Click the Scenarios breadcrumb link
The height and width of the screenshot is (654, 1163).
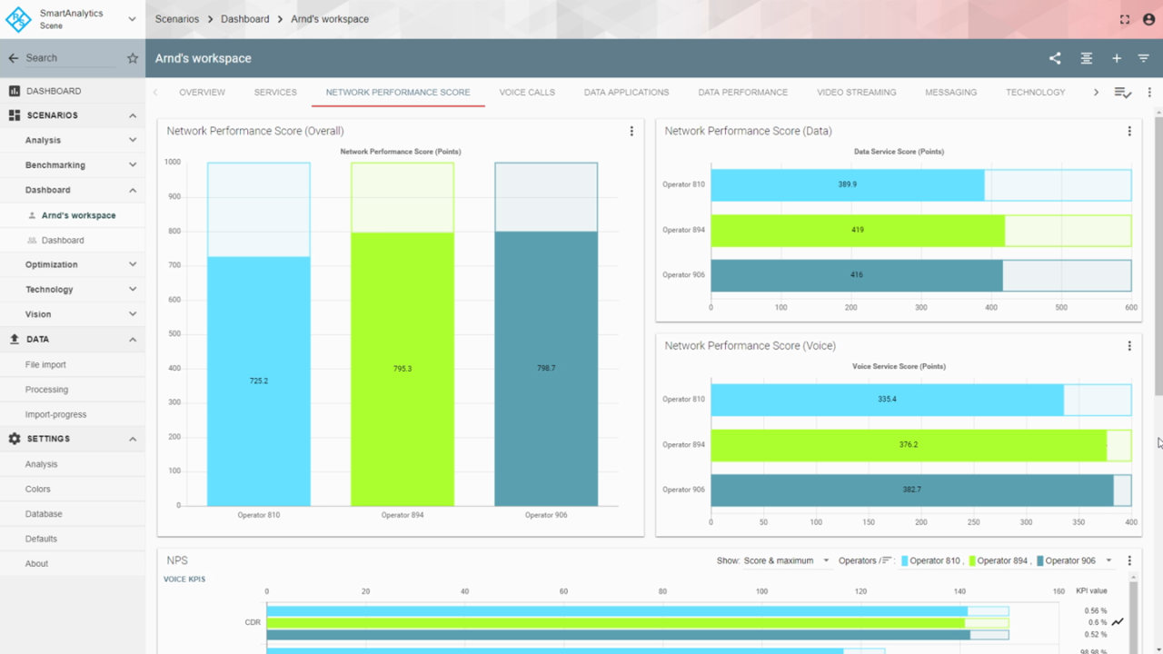click(x=176, y=18)
